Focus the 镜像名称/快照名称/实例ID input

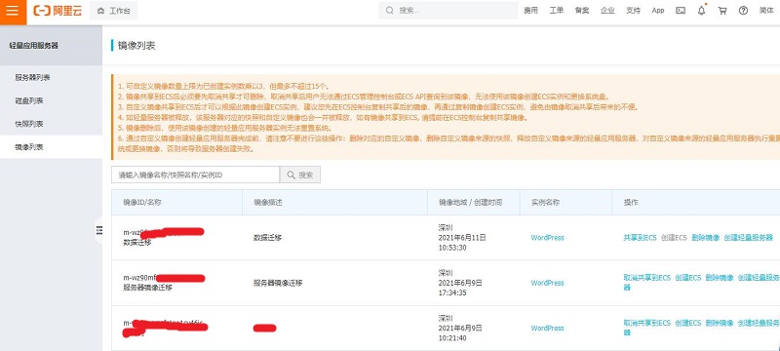click(x=195, y=175)
